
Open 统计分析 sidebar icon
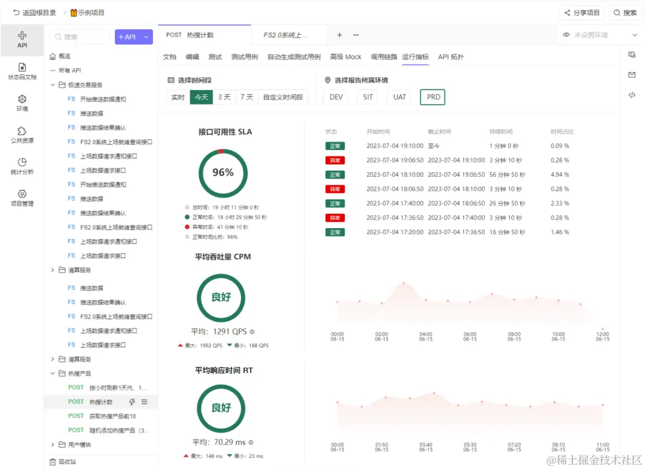point(22,166)
